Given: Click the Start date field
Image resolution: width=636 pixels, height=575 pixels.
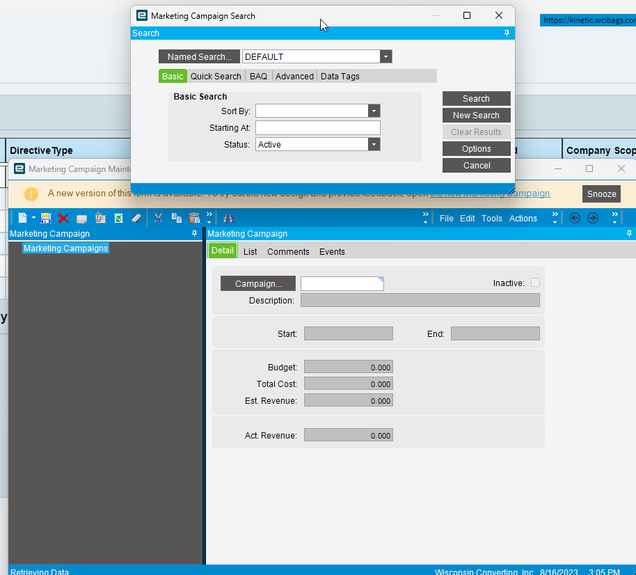Looking at the screenshot, I should [349, 333].
